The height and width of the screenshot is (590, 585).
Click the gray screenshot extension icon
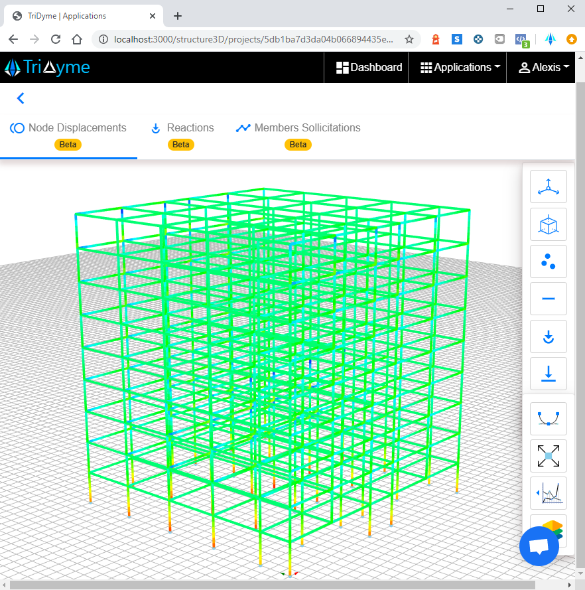coord(499,38)
